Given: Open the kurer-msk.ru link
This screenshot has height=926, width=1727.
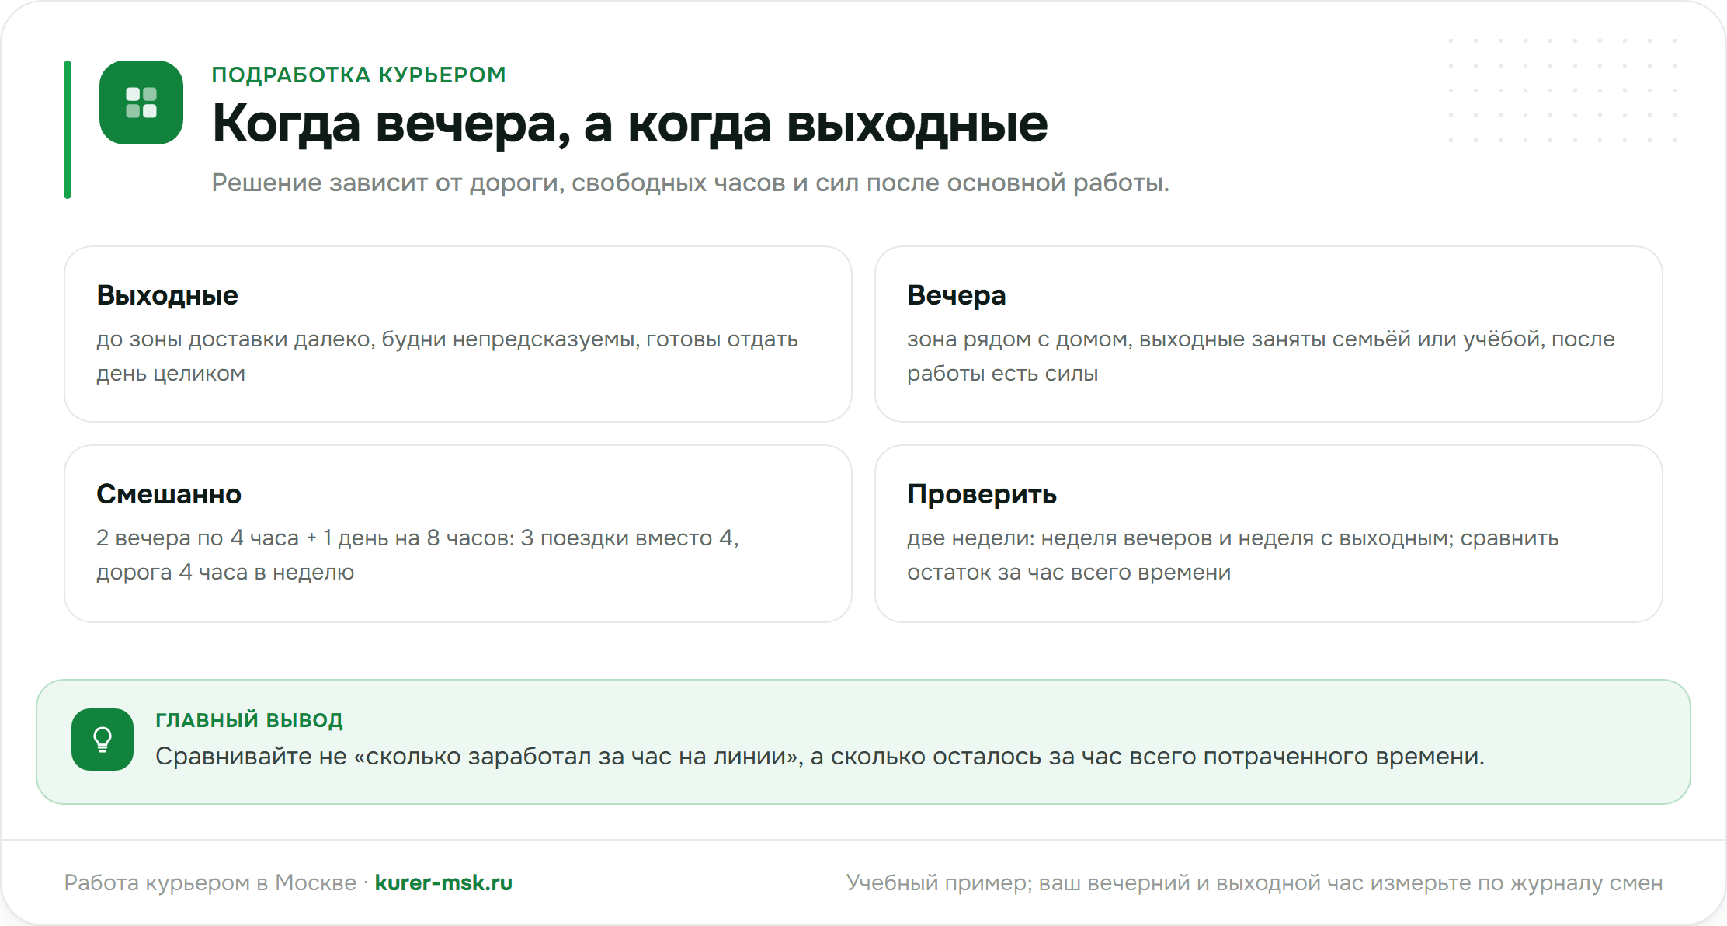Looking at the screenshot, I should pyautogui.click(x=443, y=882).
